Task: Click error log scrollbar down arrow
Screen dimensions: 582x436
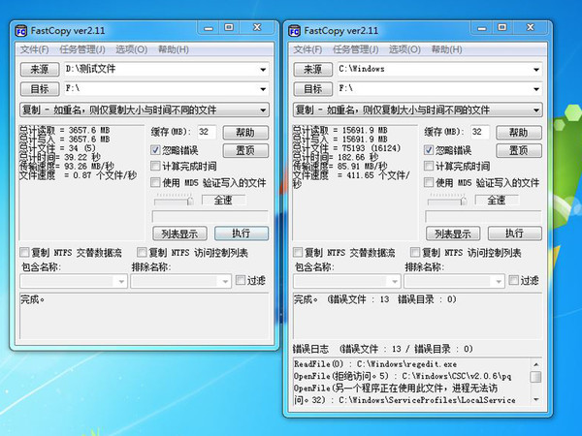Action: pos(535,399)
